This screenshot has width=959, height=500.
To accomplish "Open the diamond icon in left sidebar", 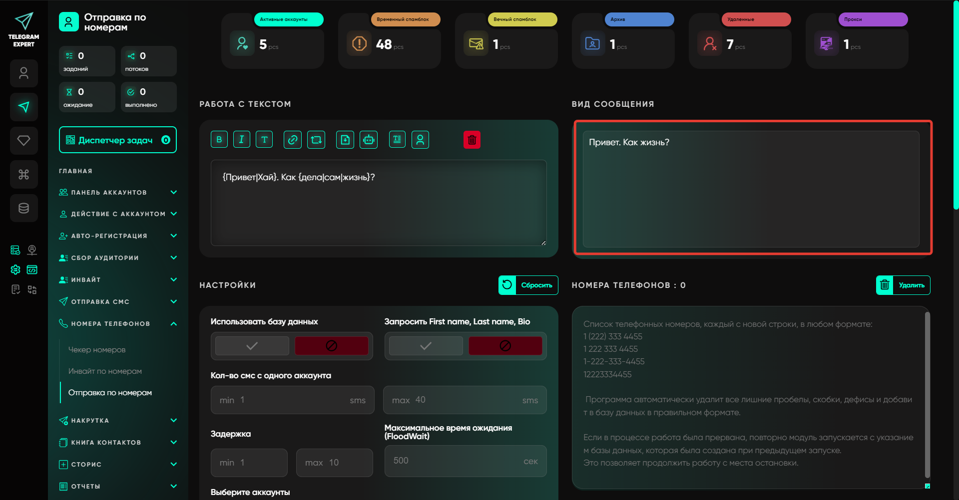I will coord(23,141).
